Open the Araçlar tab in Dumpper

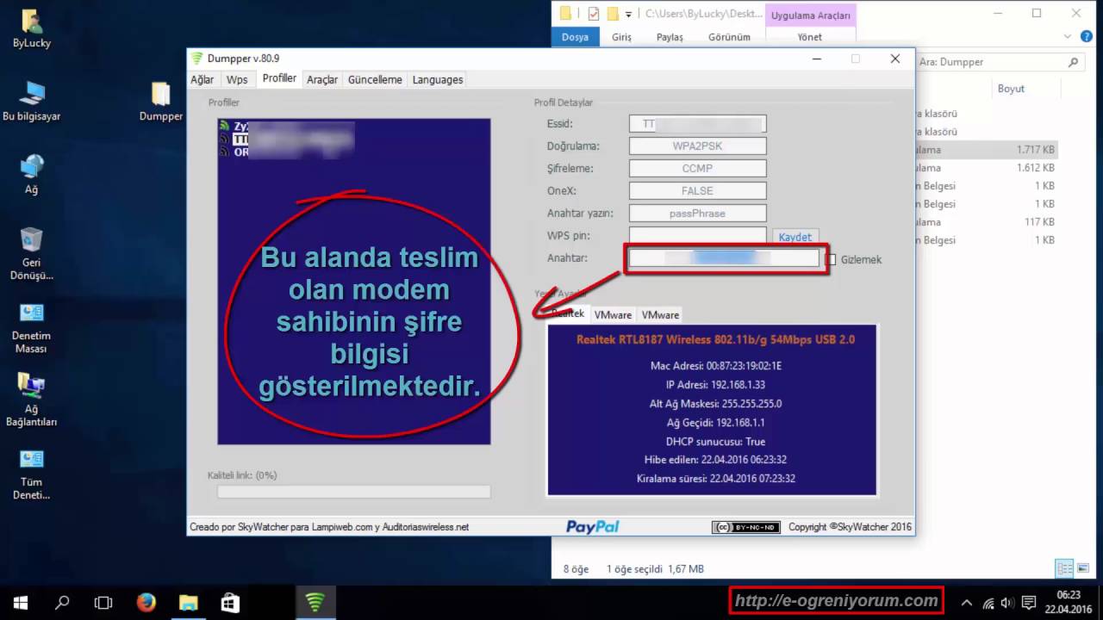tap(322, 79)
